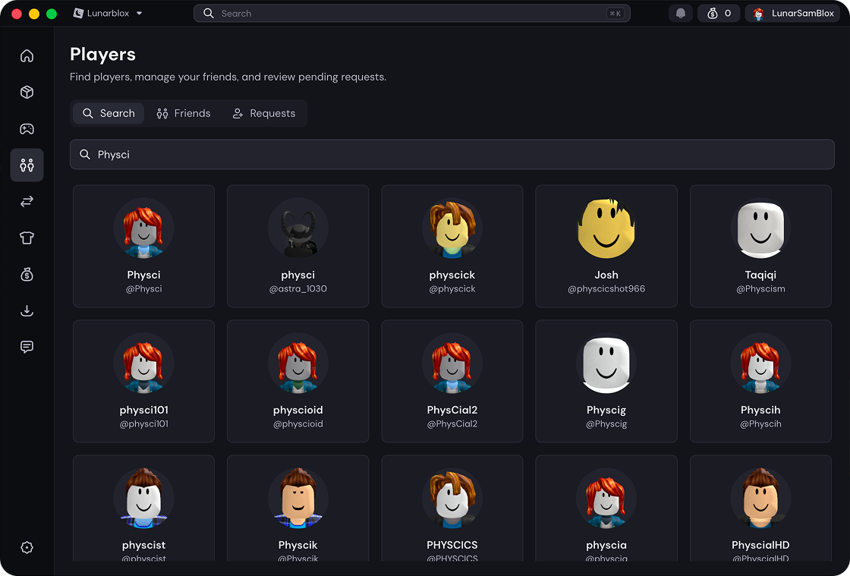850x576 pixels.
Task: Open the currency balance showing 0
Action: click(x=719, y=14)
